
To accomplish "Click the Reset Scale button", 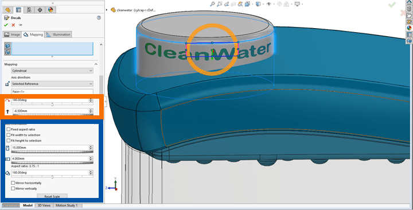I will tap(52, 196).
